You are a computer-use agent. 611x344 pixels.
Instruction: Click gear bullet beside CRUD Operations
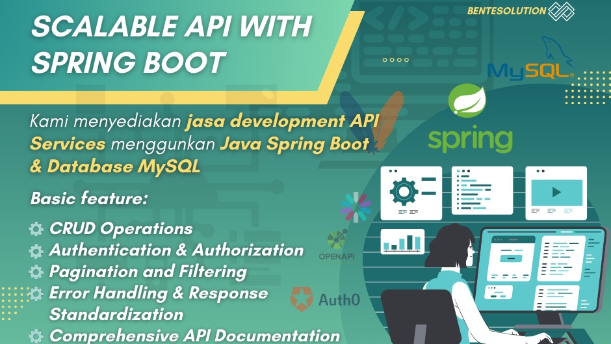point(36,229)
